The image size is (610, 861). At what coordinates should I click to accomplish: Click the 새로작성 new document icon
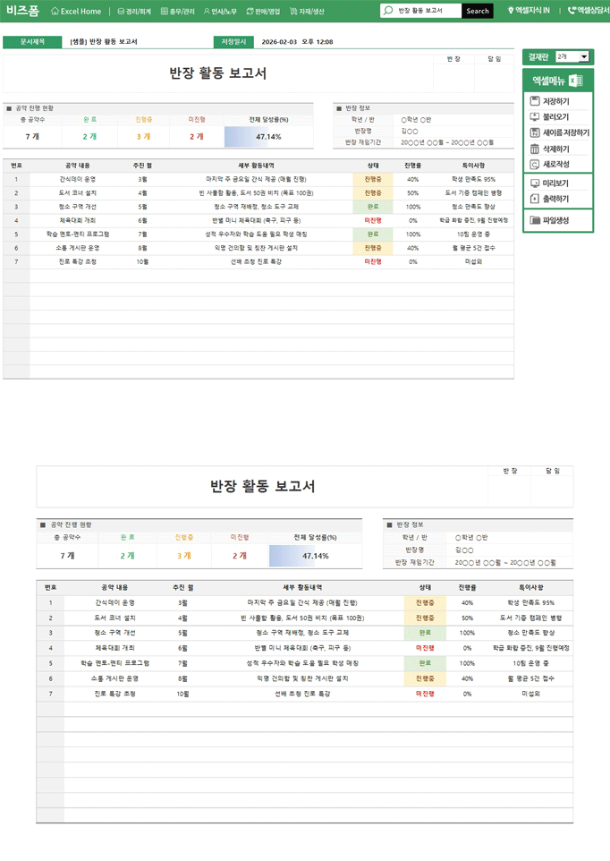coord(535,165)
